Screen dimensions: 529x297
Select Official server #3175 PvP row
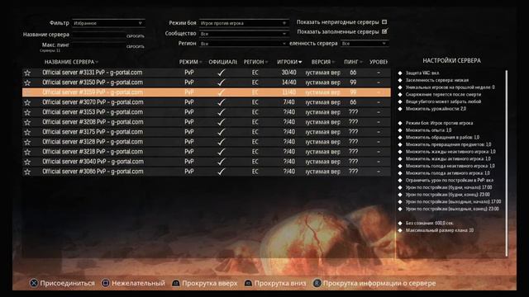(207, 132)
